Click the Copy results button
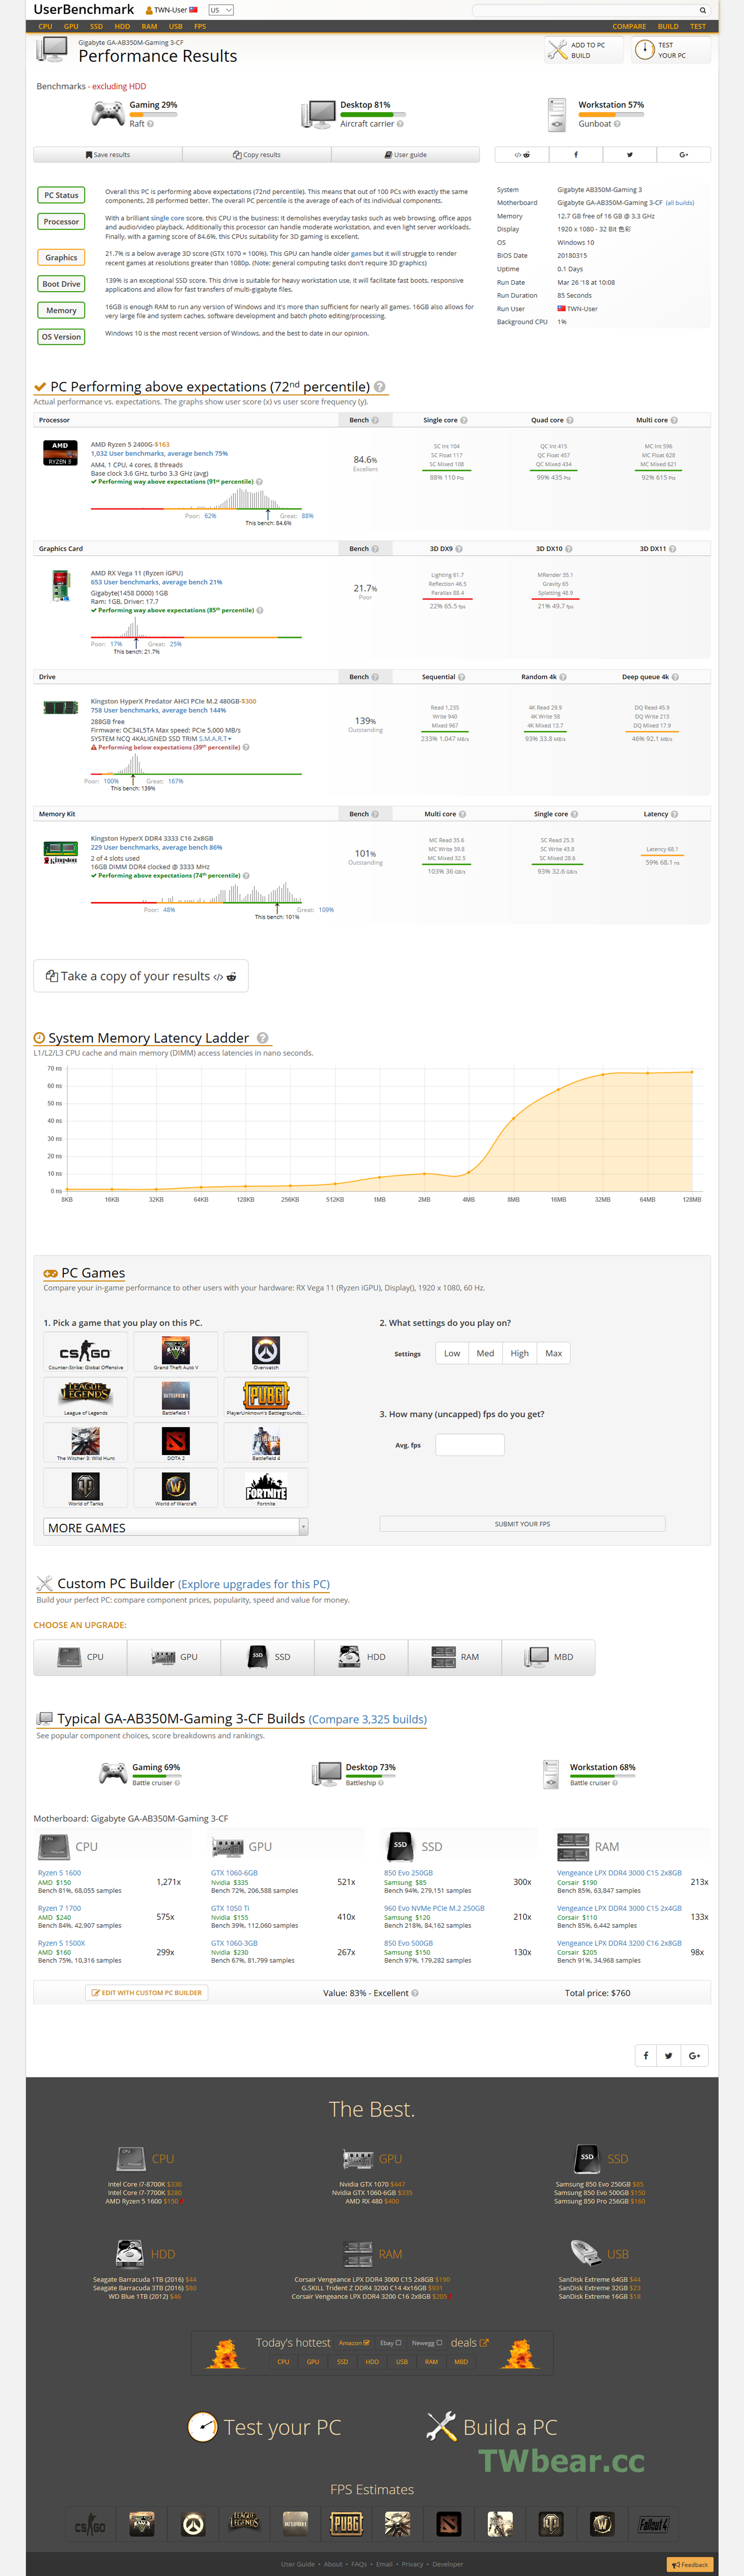This screenshot has height=2576, width=744. click(x=257, y=155)
